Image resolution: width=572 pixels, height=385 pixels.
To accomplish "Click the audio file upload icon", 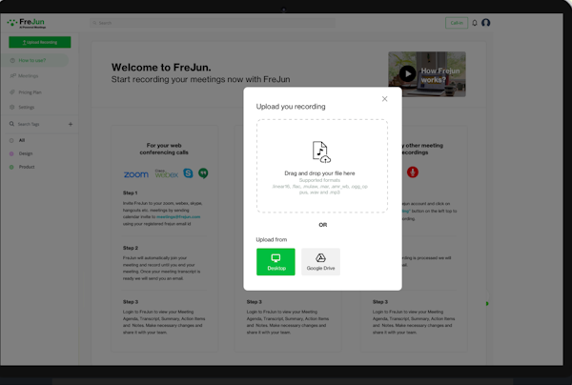I will [x=321, y=152].
